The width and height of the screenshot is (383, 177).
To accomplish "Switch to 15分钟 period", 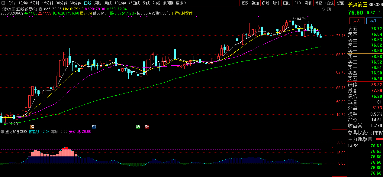I will [x=48, y=3].
